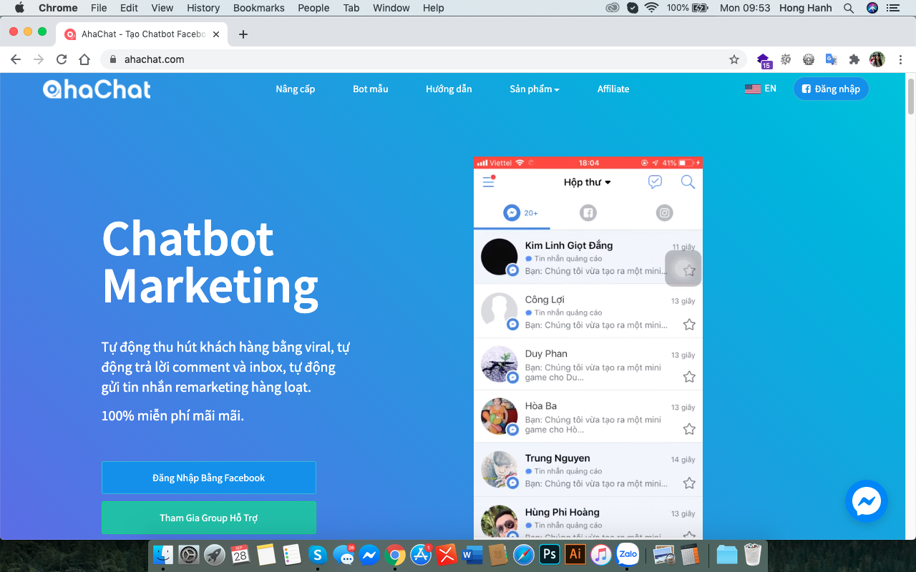Click the gear extension icon in Chrome toolbar
The width and height of the screenshot is (916, 572).
point(809,59)
